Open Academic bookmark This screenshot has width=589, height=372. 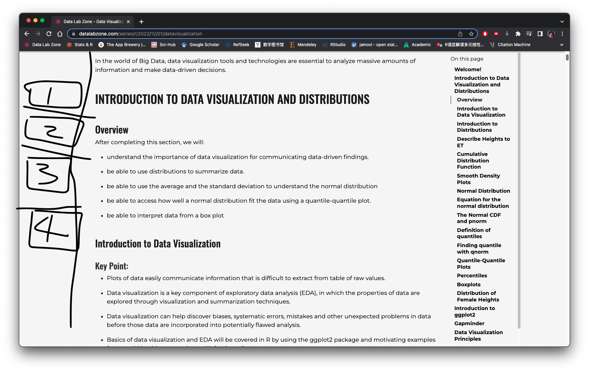(x=417, y=45)
